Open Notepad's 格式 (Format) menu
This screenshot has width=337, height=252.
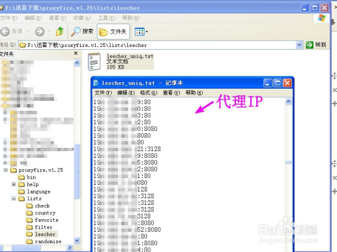[148, 93]
